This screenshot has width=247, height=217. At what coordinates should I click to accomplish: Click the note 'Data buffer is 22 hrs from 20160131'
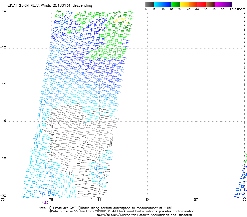click(81, 211)
